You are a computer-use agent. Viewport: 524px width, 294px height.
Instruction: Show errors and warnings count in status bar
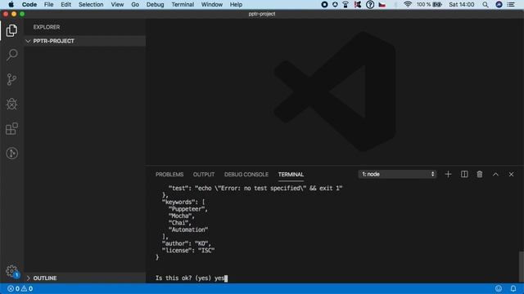pos(20,288)
